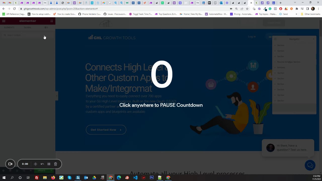Switch to the SEO tab

[x=46, y=27]
